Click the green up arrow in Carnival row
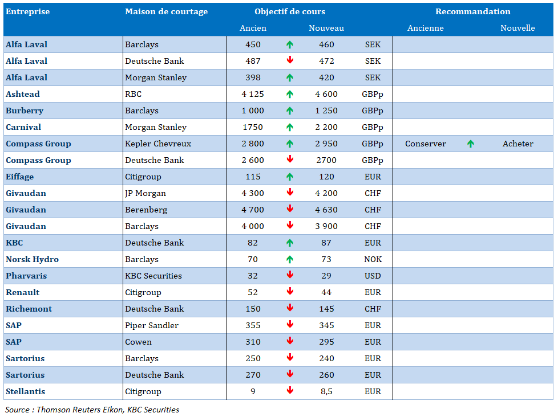Image resolution: width=558 pixels, height=417 pixels. pos(290,127)
